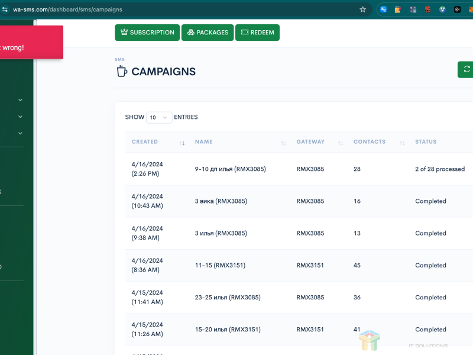
Task: Expand the second sidebar menu chevron
Action: point(20,117)
